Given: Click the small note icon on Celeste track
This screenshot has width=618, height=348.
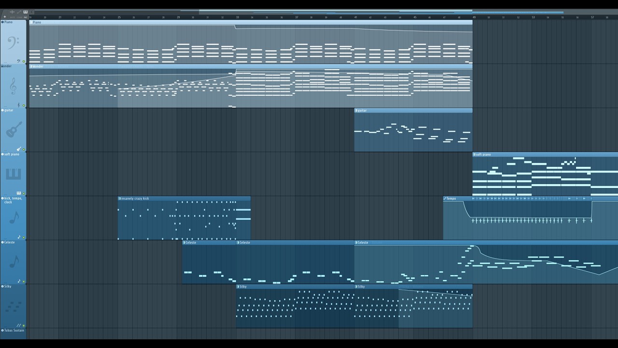Looking at the screenshot, I should click(19, 281).
